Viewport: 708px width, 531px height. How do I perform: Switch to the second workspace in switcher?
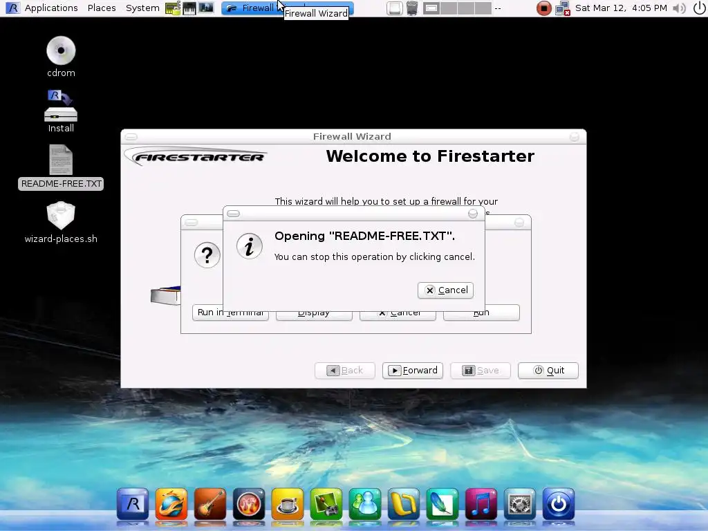coord(449,8)
